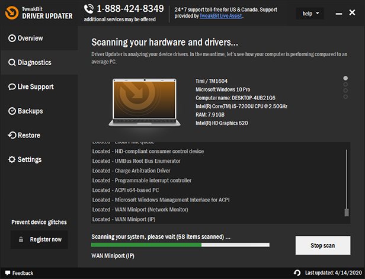Select the fourth slide indicator dot
This screenshot has height=279, width=365.
click(x=345, y=97)
